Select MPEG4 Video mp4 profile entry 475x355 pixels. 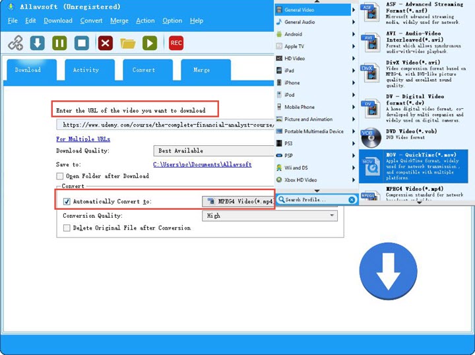pyautogui.click(x=414, y=193)
